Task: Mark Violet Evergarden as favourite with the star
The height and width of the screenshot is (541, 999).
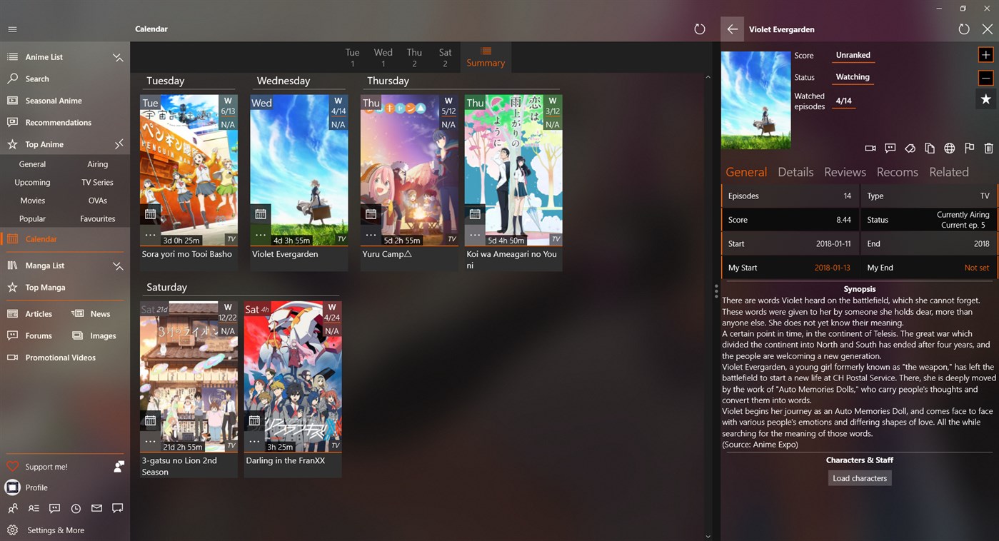Action: 986,99
